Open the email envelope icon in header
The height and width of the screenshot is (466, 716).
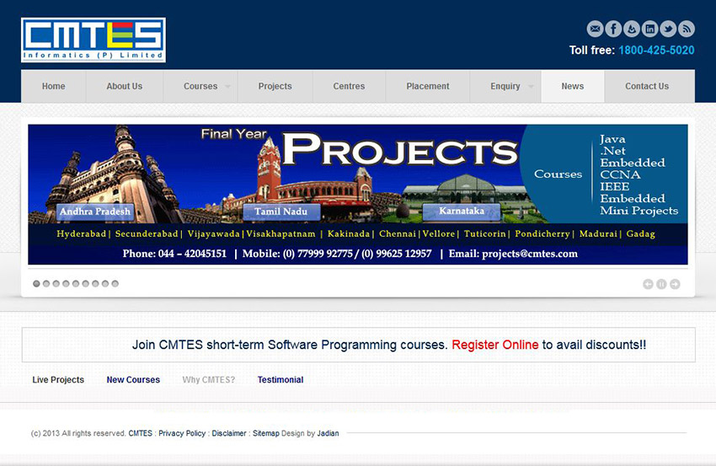(595, 29)
